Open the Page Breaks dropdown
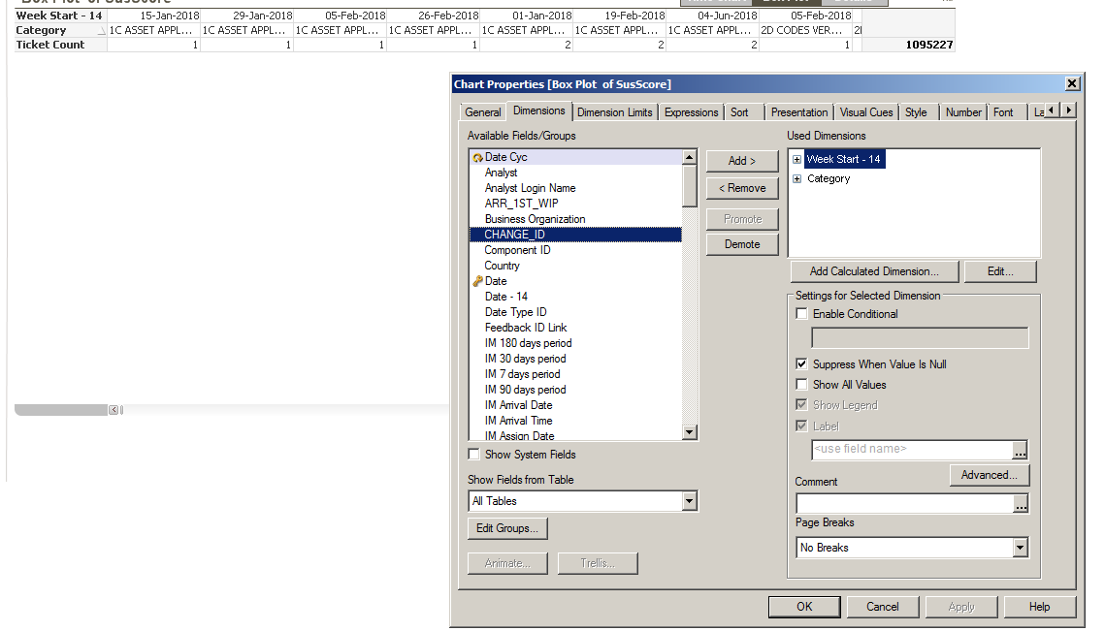1105x631 pixels. pos(1019,548)
